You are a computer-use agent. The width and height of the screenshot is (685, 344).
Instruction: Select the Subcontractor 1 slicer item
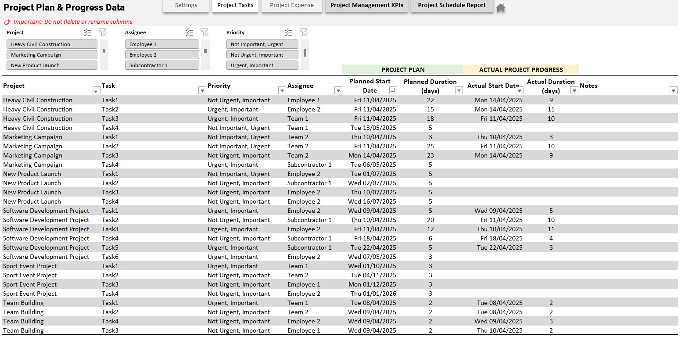coord(161,65)
